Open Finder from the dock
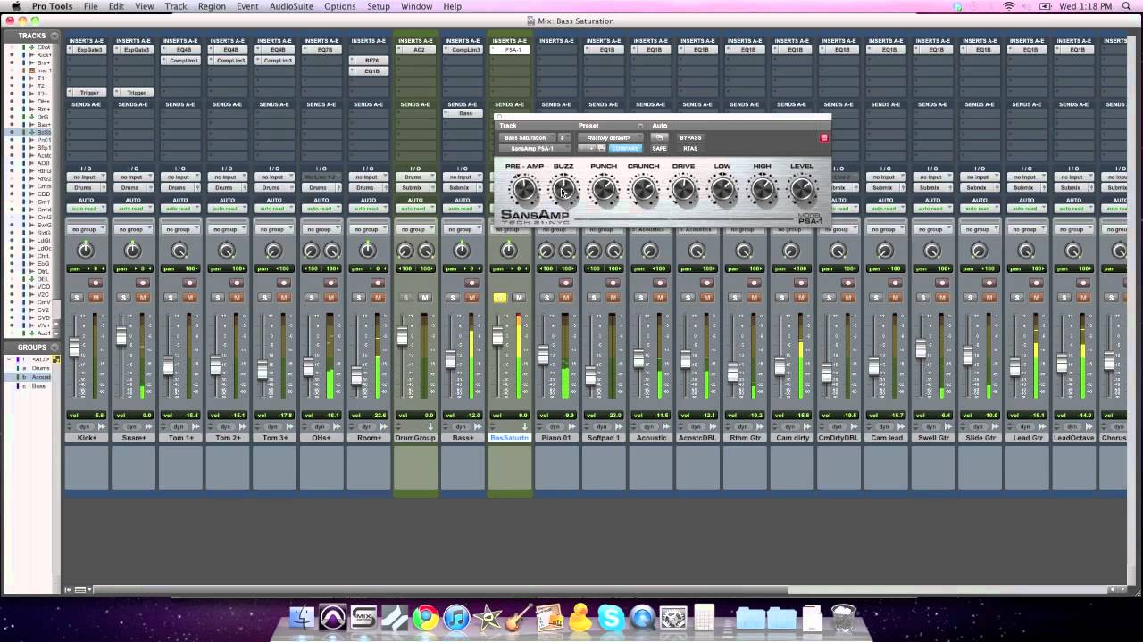 click(303, 617)
